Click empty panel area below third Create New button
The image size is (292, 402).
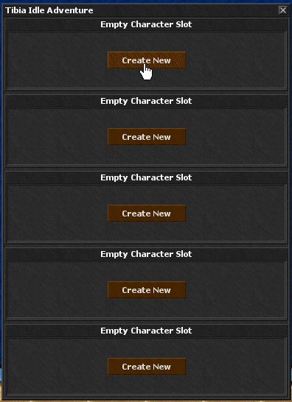tap(147, 232)
